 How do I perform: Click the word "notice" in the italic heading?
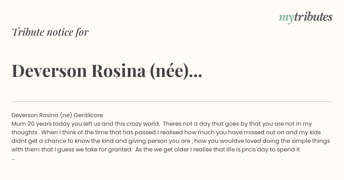[x=60, y=32]
